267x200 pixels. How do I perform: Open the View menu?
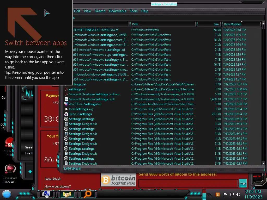pyautogui.click(x=87, y=11)
